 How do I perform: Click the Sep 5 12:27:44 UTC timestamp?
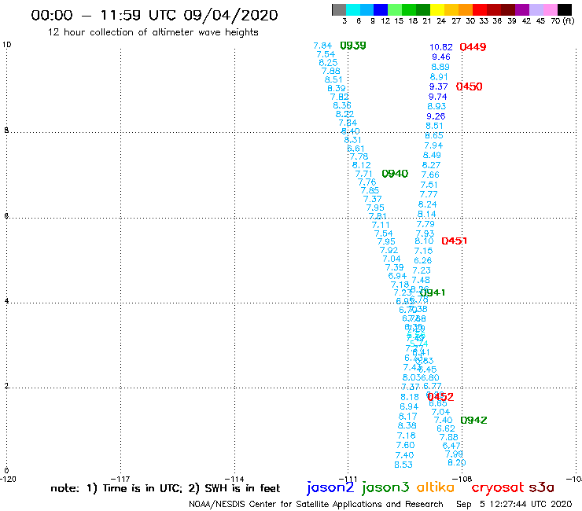click(x=514, y=504)
